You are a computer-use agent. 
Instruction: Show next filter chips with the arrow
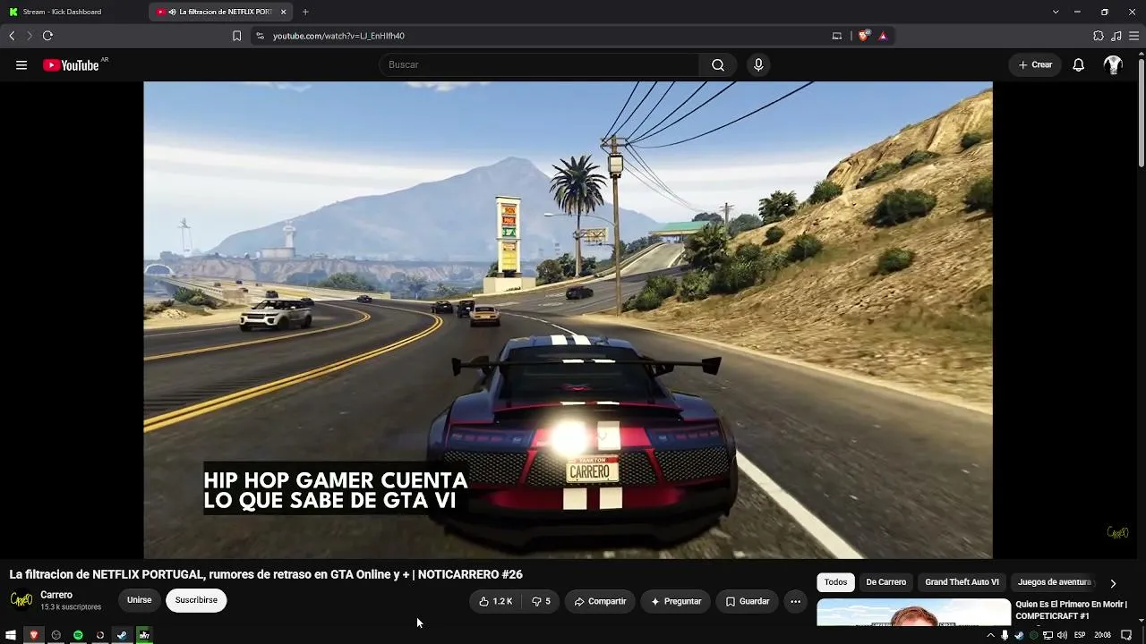[x=1113, y=583]
